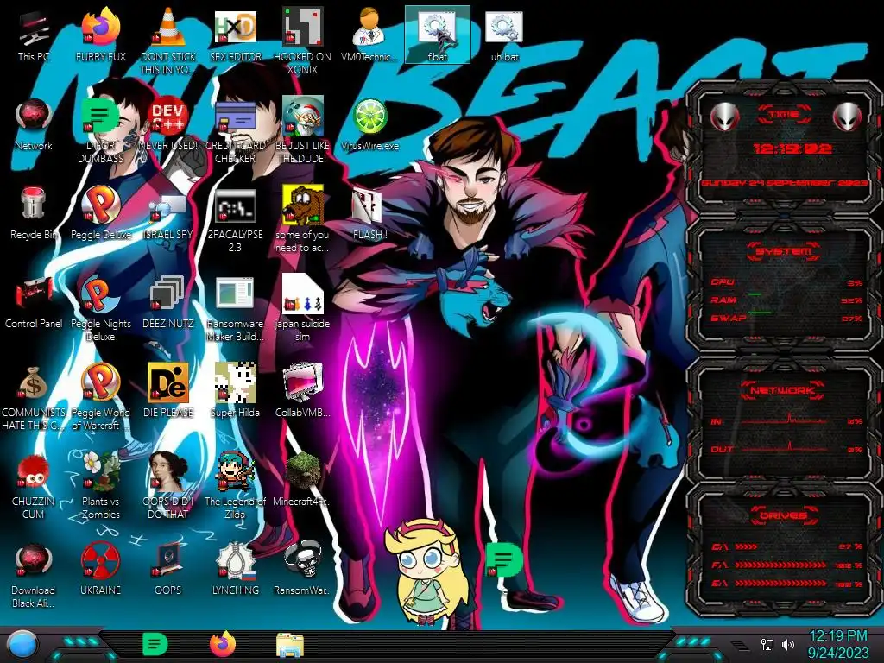Launch the Chuzzle red fuzzy icon
This screenshot has height=663, width=884.
[34, 485]
